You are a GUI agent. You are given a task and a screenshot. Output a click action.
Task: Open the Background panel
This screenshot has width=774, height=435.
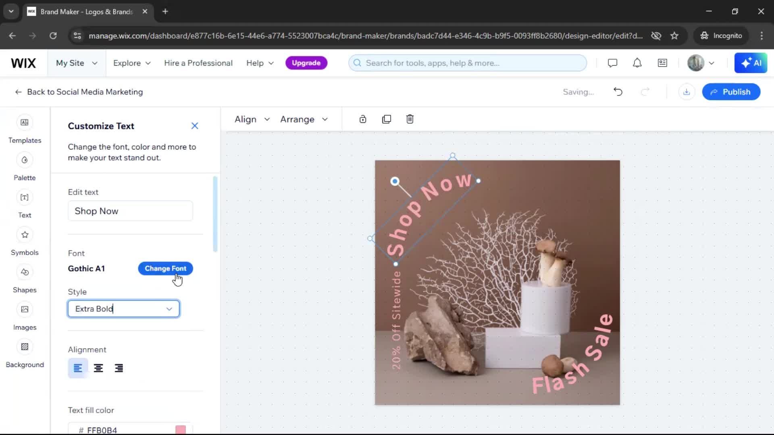25,354
